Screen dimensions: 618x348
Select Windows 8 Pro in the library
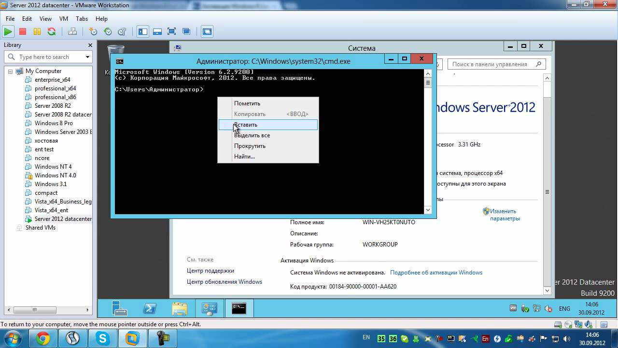click(54, 123)
